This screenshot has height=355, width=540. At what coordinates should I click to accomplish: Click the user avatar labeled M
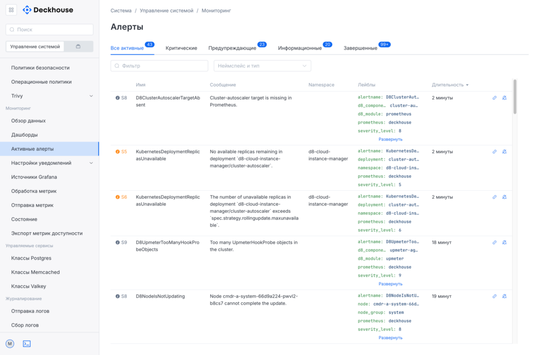10,343
